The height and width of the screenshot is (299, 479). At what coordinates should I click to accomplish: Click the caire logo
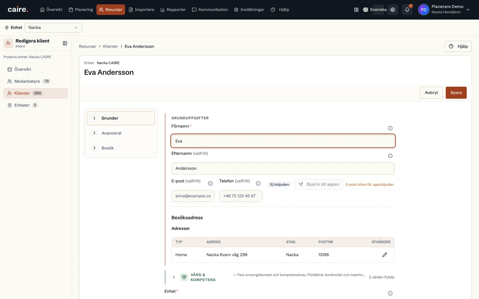tap(18, 10)
